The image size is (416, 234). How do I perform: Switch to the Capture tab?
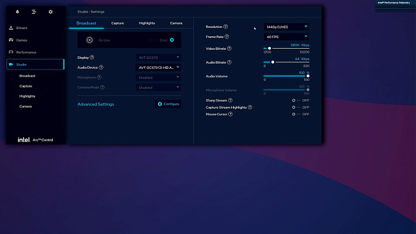tap(118, 23)
